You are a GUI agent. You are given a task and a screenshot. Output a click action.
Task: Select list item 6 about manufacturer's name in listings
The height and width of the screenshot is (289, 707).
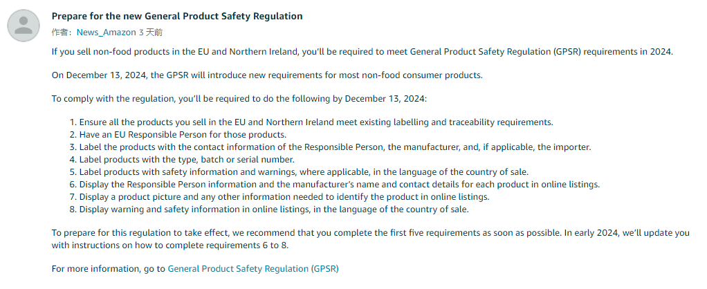pyautogui.click(x=339, y=185)
